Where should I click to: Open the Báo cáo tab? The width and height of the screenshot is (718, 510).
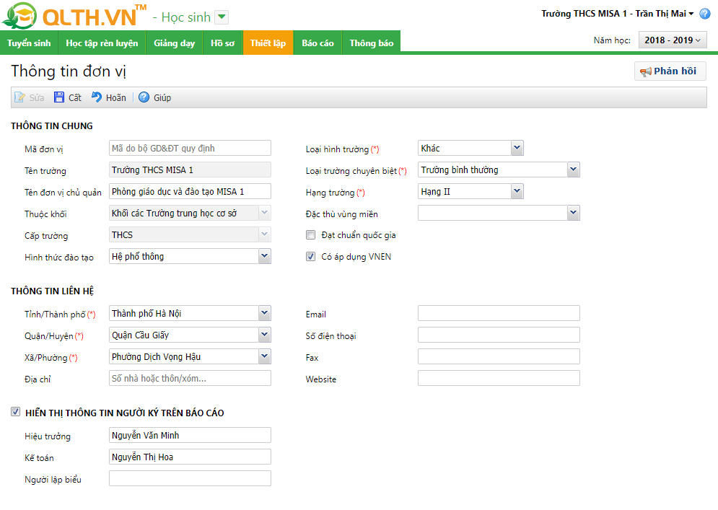[x=318, y=43]
